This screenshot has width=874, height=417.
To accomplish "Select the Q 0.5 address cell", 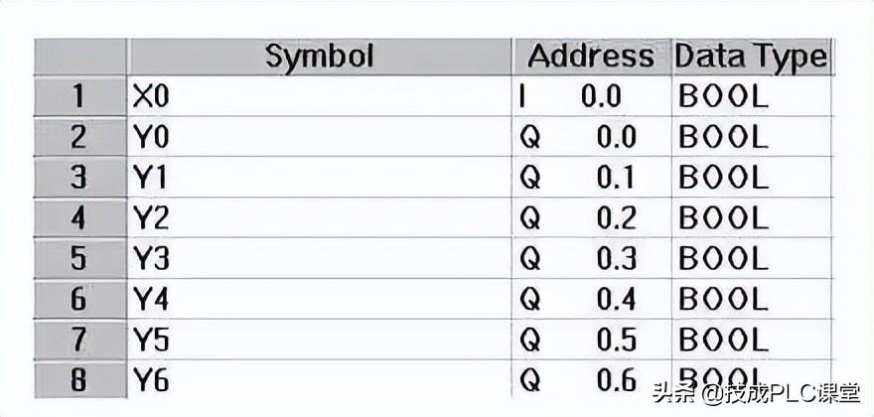I will [591, 341].
